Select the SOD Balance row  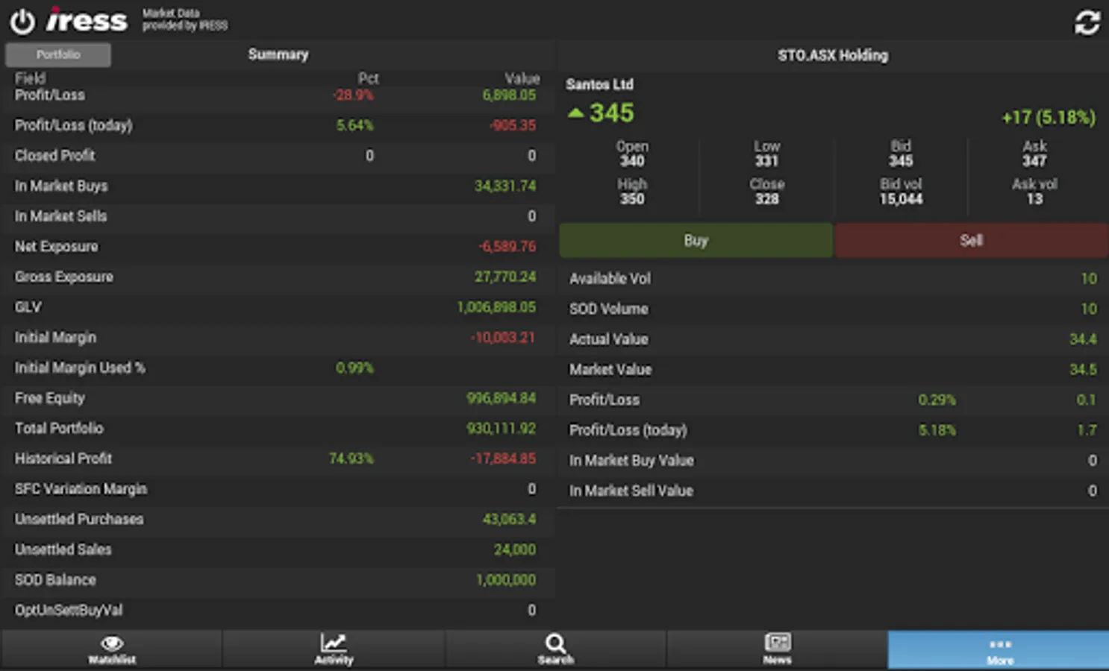[278, 580]
